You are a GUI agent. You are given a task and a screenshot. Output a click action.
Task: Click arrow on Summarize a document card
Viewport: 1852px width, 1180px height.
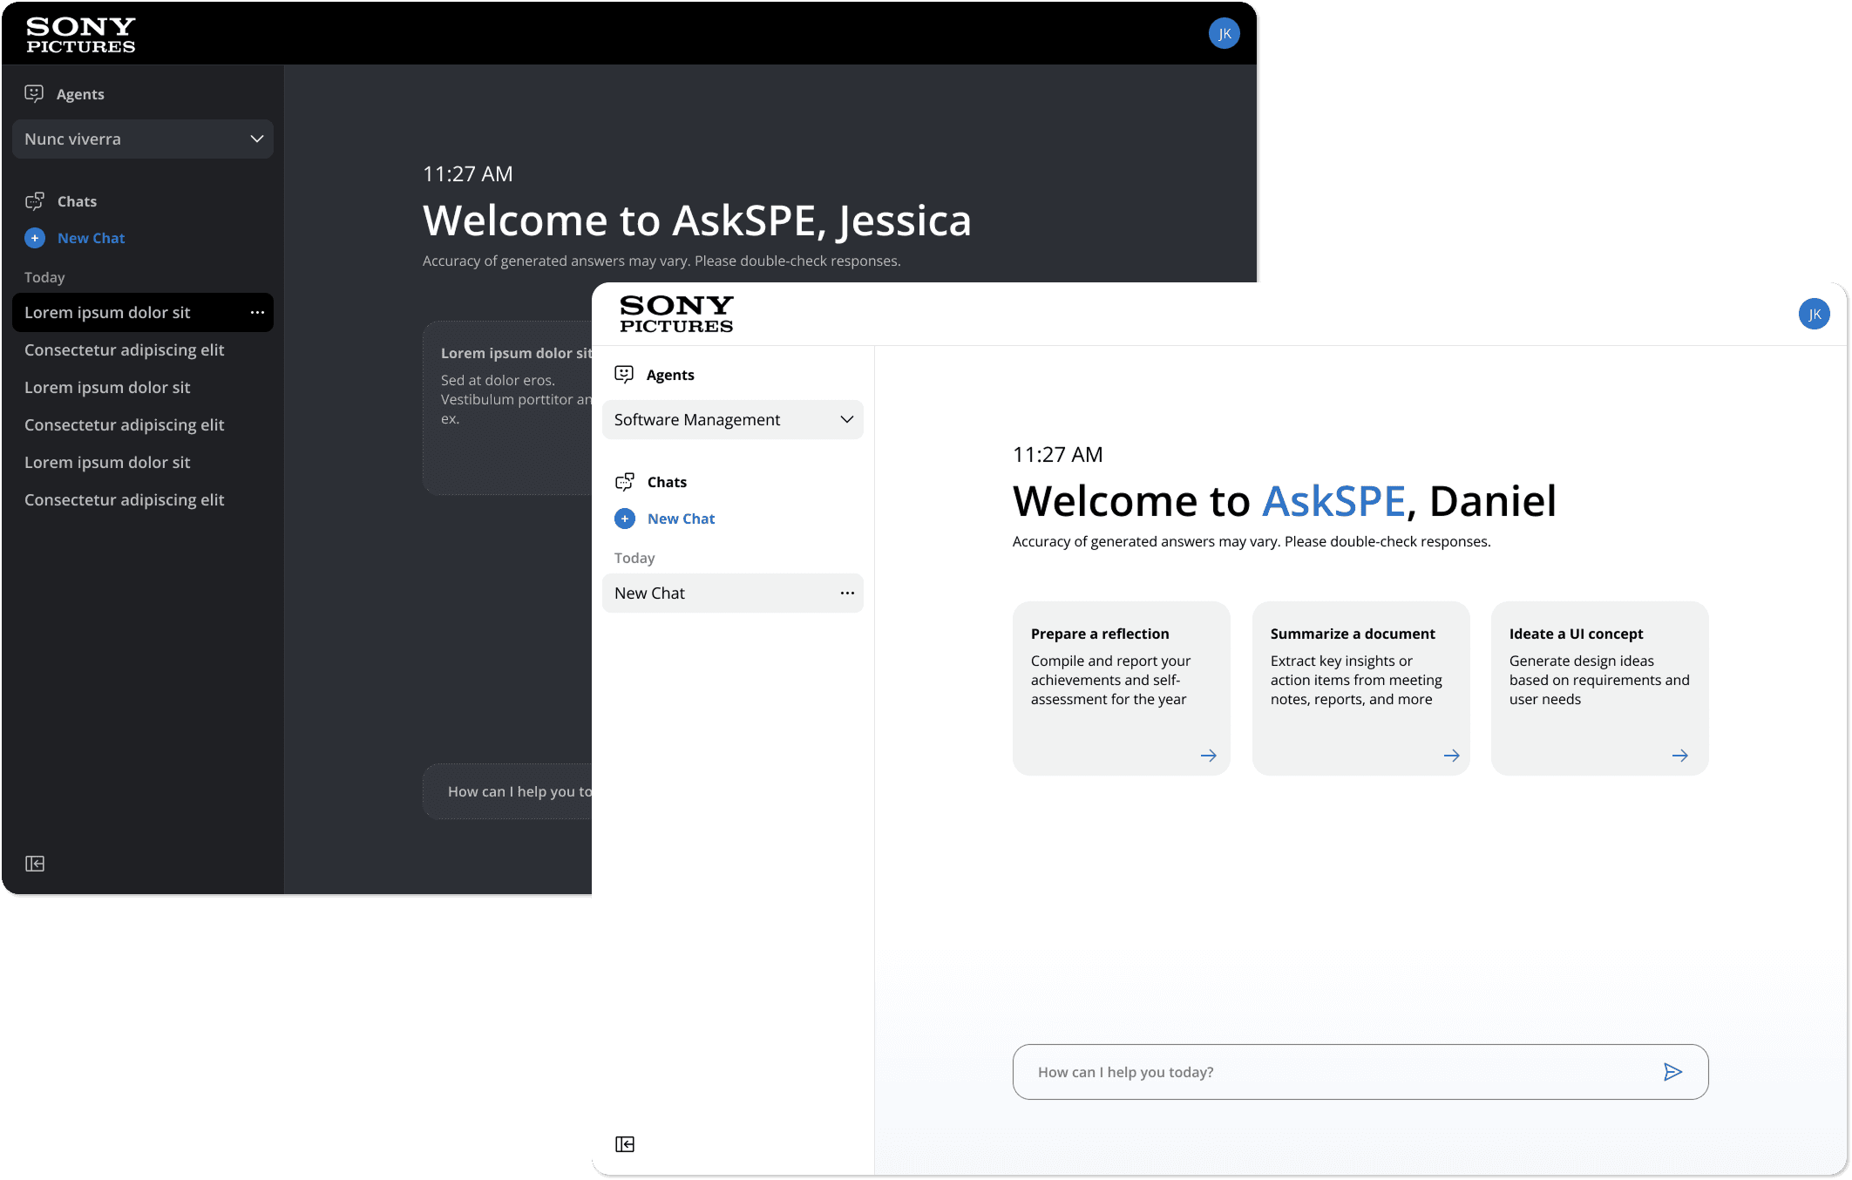click(1451, 756)
